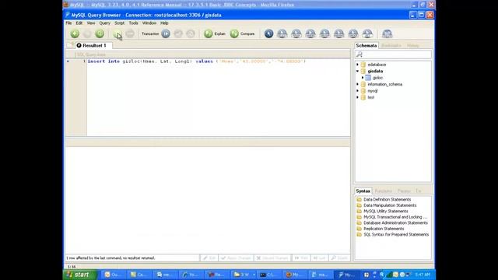Click the Search button in result bar

tap(339, 258)
